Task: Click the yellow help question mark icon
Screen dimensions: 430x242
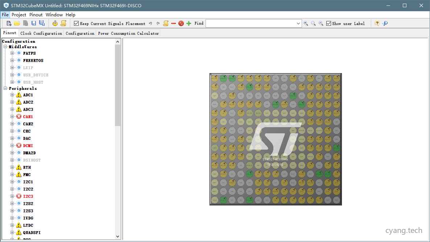Action: [x=377, y=24]
